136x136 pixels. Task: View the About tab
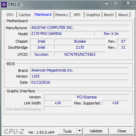coord(123,15)
